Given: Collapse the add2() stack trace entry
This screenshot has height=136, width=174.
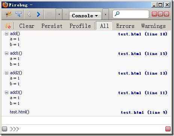Looking at the screenshot, I should (6, 73).
